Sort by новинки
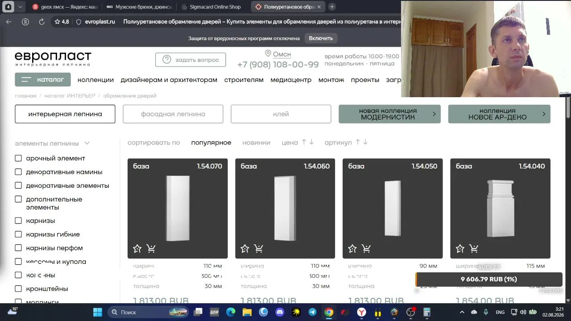Screen dimensions: 571x321 [257, 143]
